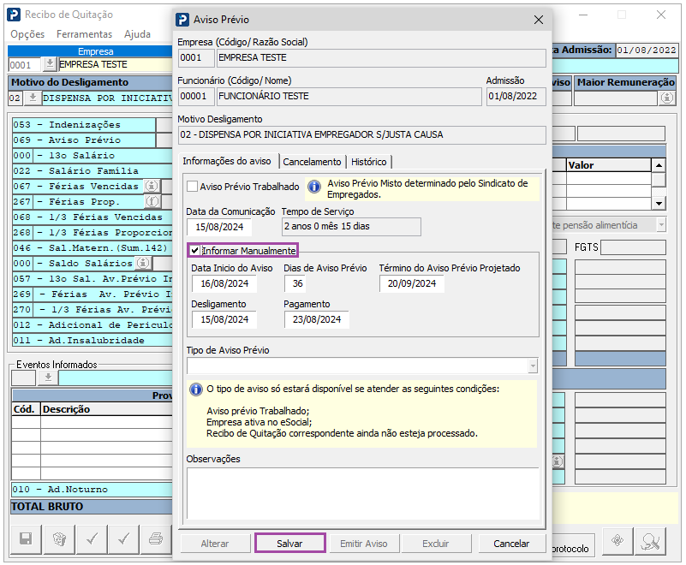Click the Emitir Aviso button

point(364,544)
